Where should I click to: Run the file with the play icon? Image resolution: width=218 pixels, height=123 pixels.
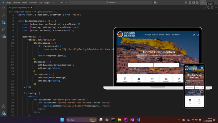pyautogui.click(x=205, y=7)
